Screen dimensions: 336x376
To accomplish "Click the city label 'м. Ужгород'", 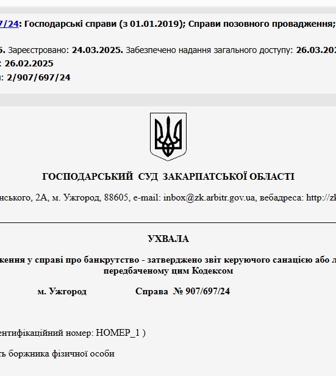I will (x=62, y=291).
